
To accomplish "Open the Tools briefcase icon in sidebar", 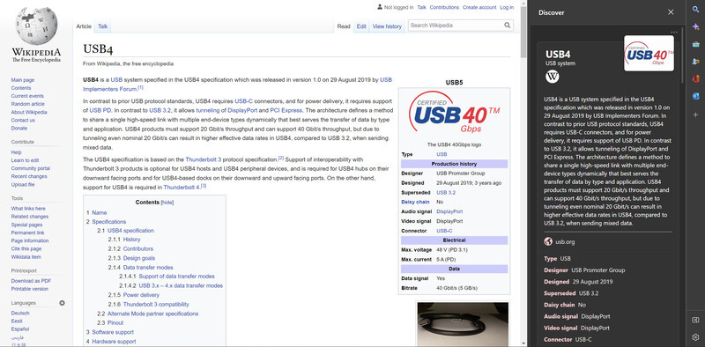I will [695, 44].
